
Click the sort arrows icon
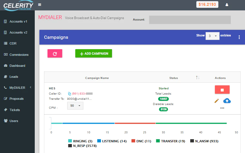point(198,78)
